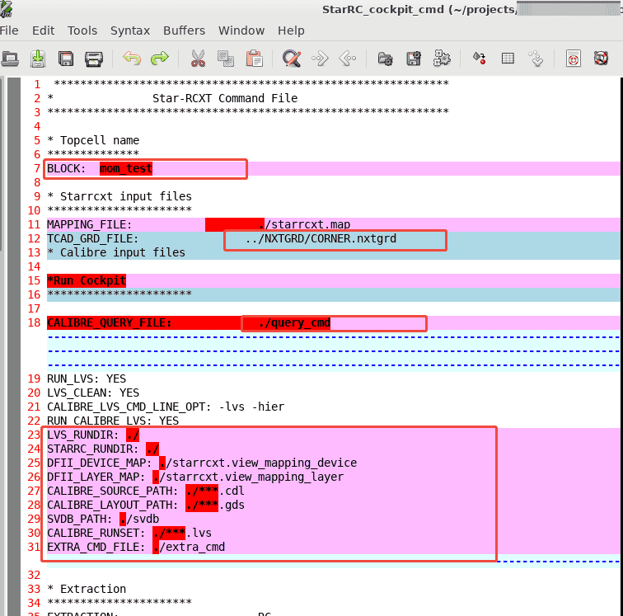Cut selection with the scissors icon
Image resolution: width=623 pixels, height=616 pixels.
click(198, 59)
